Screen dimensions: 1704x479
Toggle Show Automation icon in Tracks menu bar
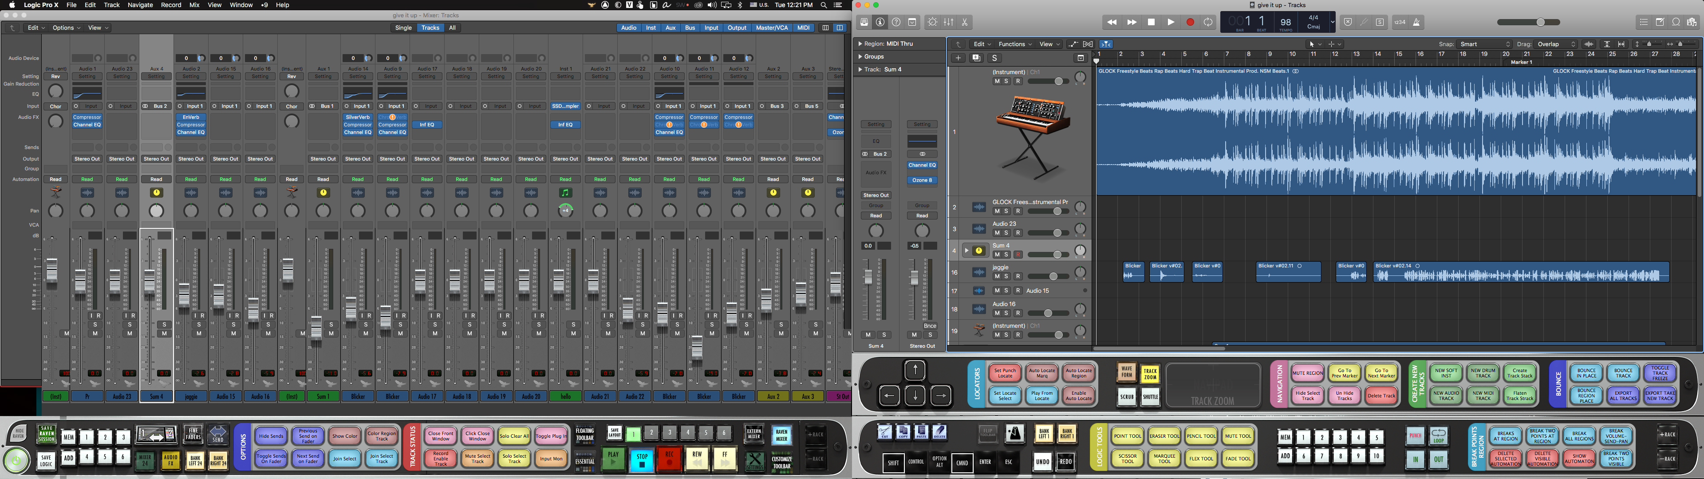click(x=1073, y=44)
